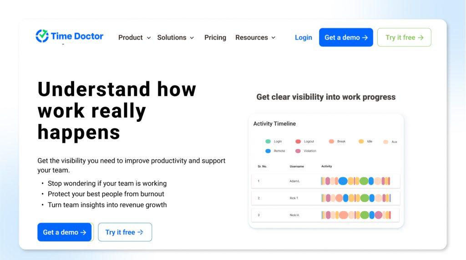Expand the Resources dropdown menu
Image resolution: width=466 pixels, height=260 pixels.
pos(255,38)
